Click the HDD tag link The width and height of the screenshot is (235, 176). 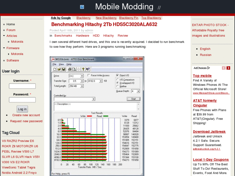point(96,36)
